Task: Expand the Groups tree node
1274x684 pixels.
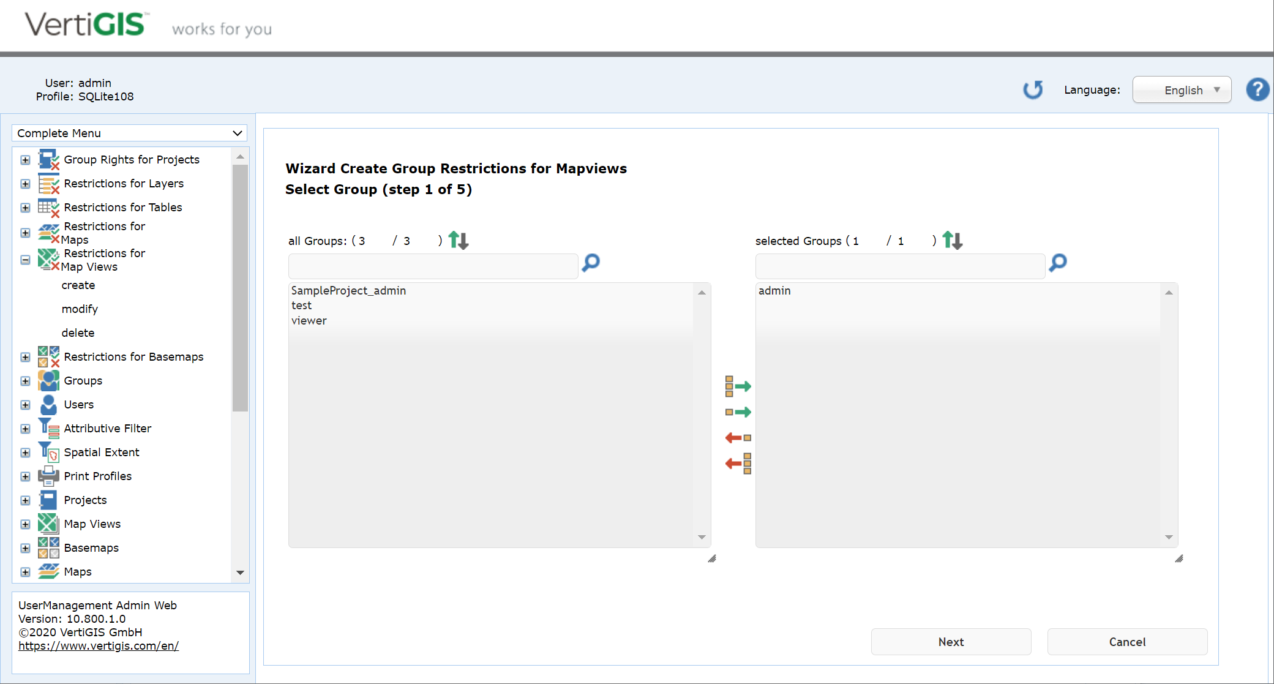Action: tap(25, 380)
